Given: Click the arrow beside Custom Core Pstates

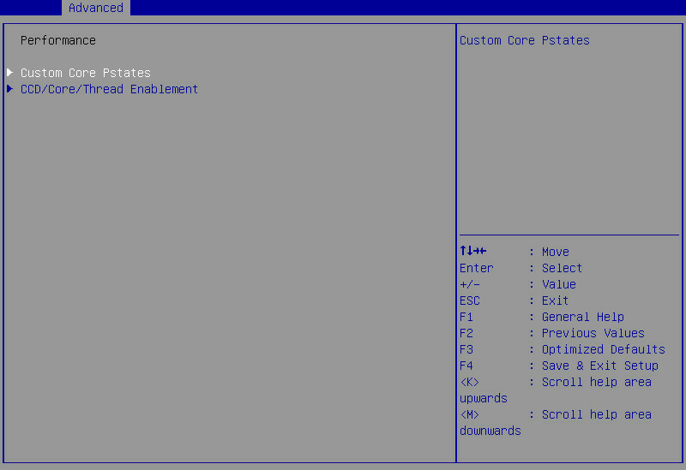Looking at the screenshot, I should (9, 72).
